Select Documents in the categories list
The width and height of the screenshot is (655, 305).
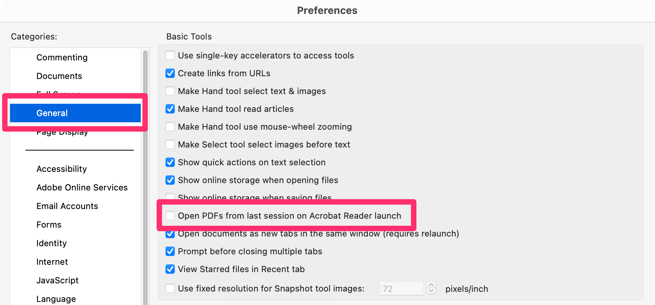point(59,76)
